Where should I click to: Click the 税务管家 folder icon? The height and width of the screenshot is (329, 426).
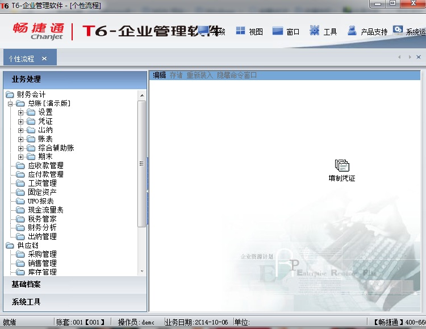(x=20, y=219)
